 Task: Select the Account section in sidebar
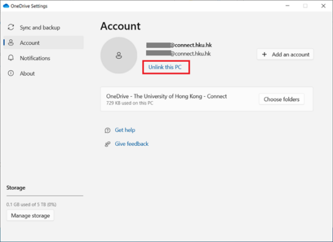(44, 42)
